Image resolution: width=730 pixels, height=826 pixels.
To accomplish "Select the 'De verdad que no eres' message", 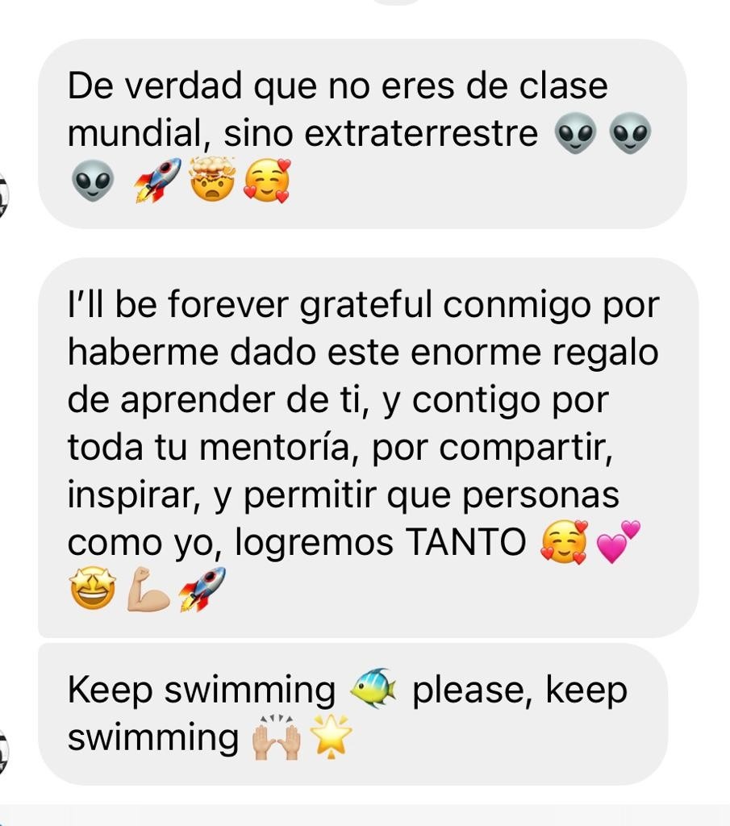I will click(x=362, y=134).
